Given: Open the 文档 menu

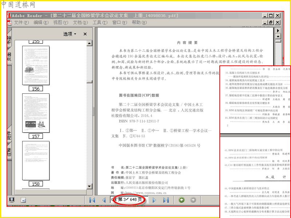Looking at the screenshot, I should pos(80,23).
